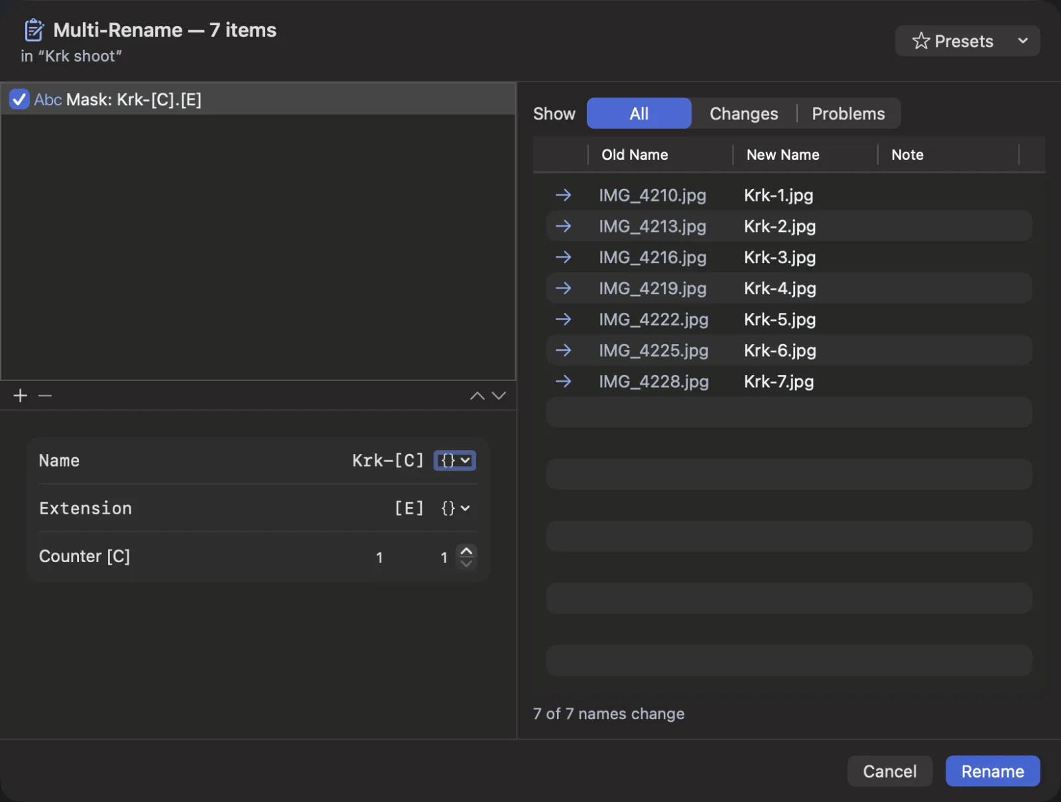The height and width of the screenshot is (802, 1061).
Task: Cancel the multi-rename dialog
Action: coord(889,771)
